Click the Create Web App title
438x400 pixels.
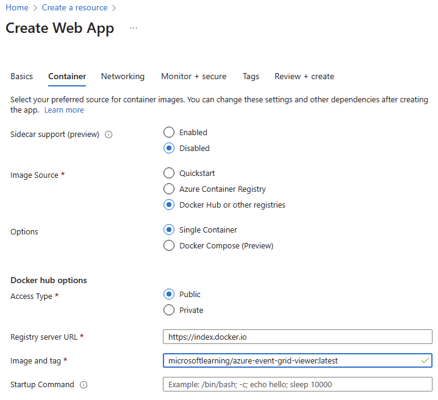60,29
